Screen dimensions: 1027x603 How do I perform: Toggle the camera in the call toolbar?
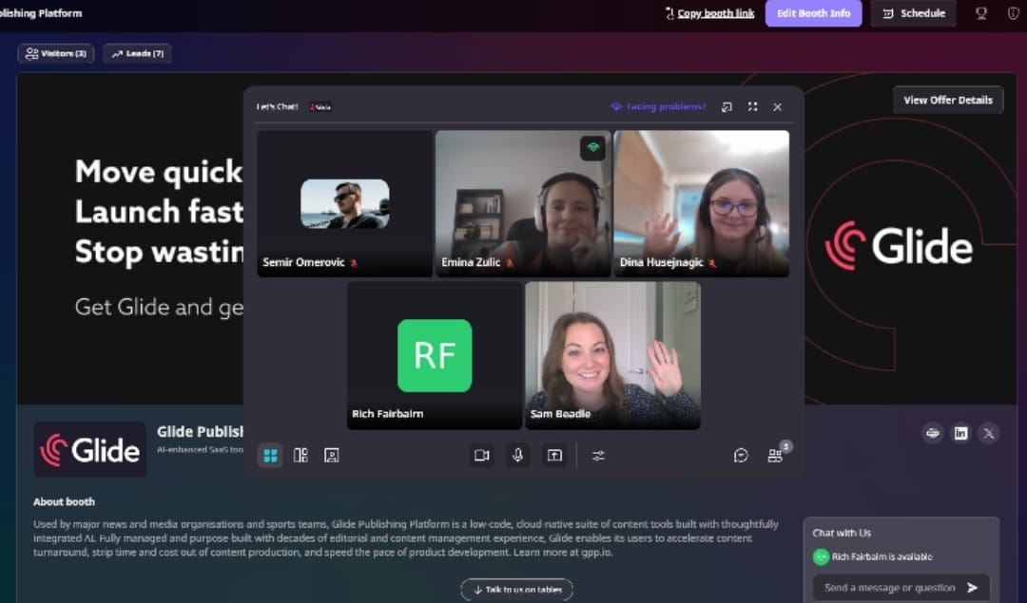click(x=482, y=455)
